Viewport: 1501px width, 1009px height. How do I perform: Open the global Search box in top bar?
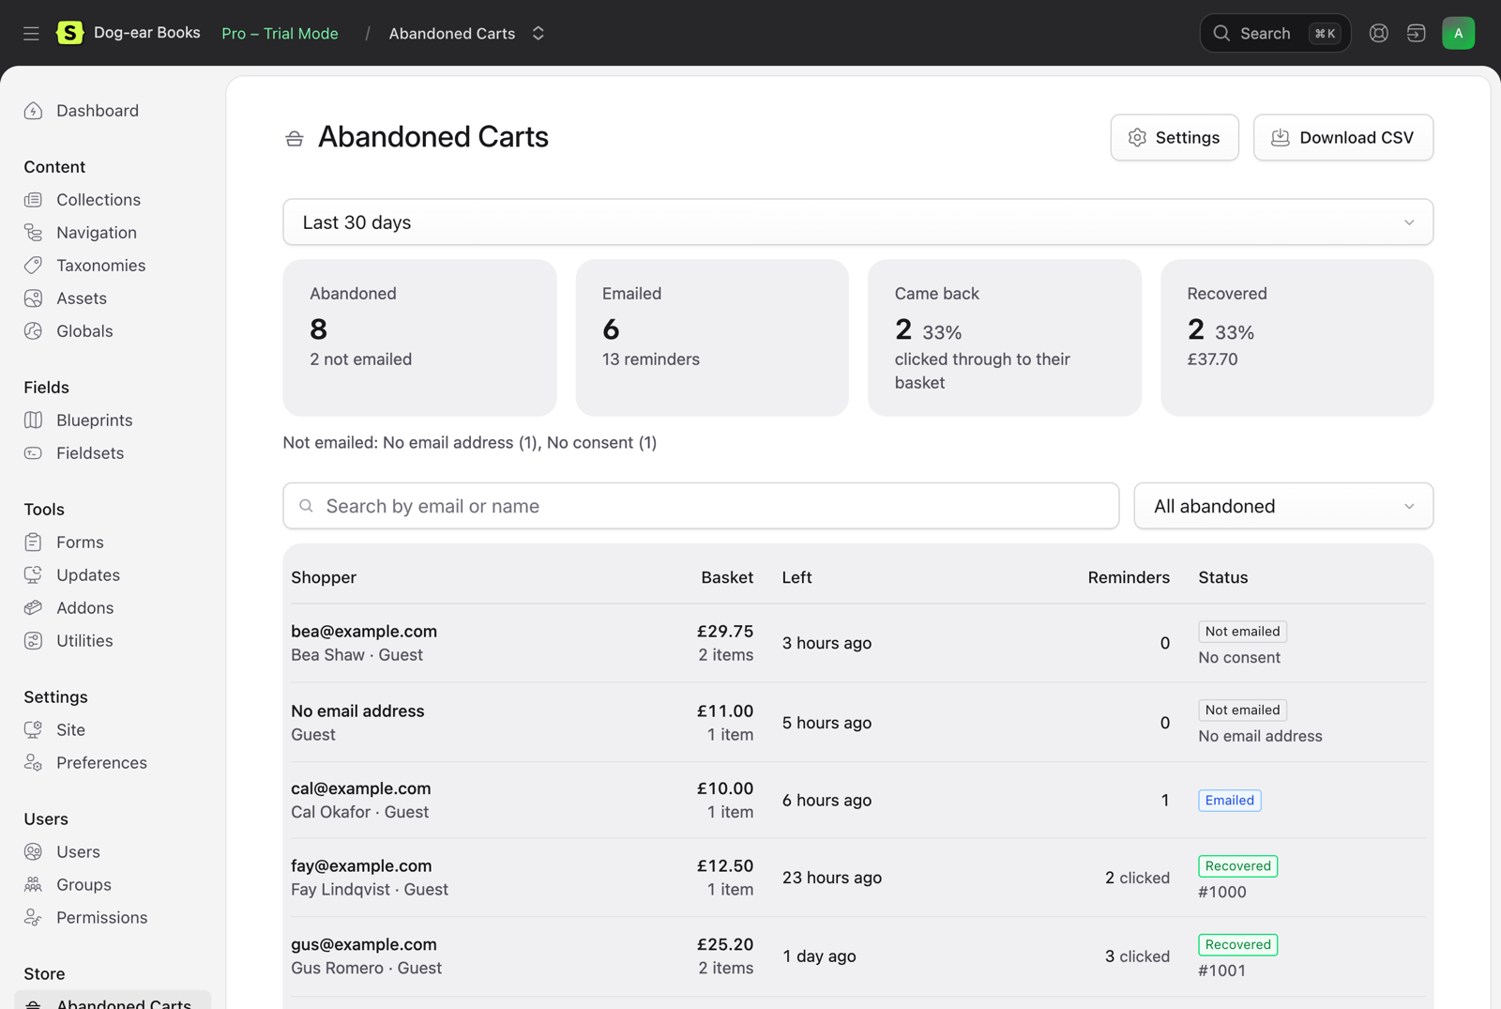pos(1275,34)
